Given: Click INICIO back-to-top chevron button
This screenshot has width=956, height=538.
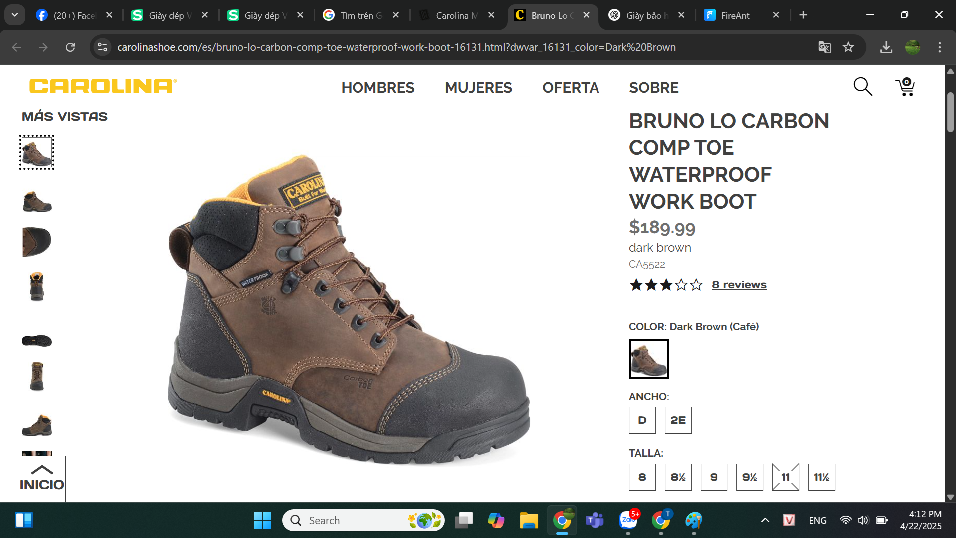Looking at the screenshot, I should pyautogui.click(x=42, y=478).
